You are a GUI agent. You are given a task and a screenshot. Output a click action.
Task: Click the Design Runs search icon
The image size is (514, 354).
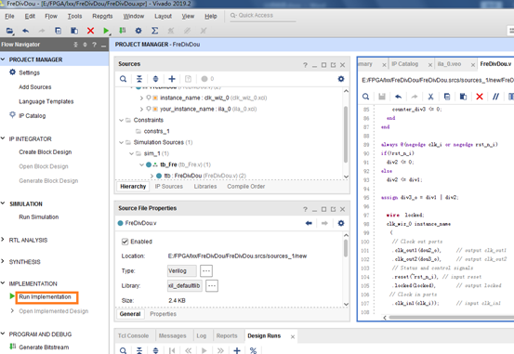tap(124, 350)
